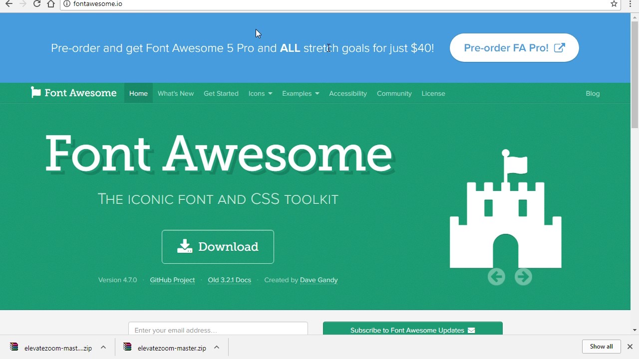The image size is (639, 359).
Task: Click the large Font Awesome heading
Action: (220, 153)
